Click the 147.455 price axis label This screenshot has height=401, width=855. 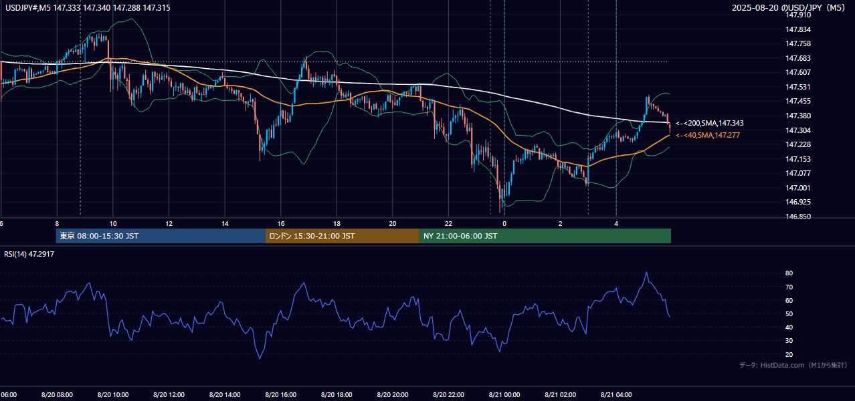coord(799,102)
